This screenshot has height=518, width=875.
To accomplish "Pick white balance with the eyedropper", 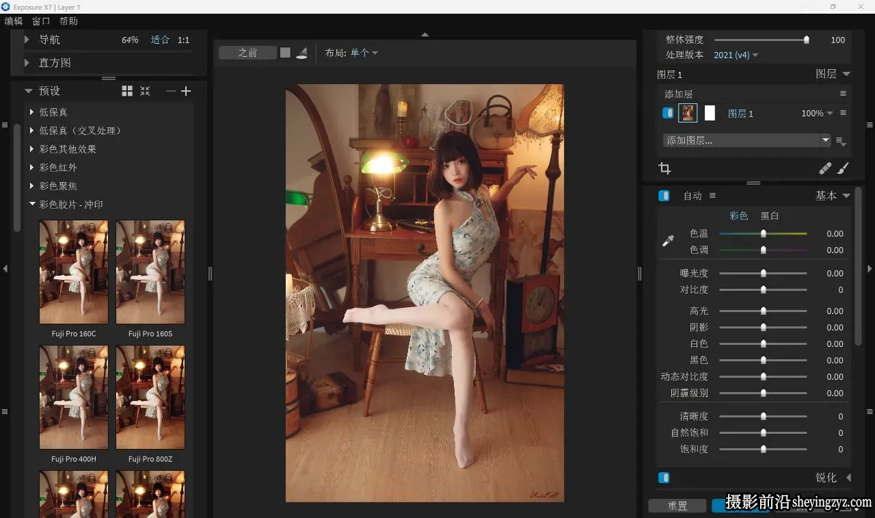I will point(669,241).
